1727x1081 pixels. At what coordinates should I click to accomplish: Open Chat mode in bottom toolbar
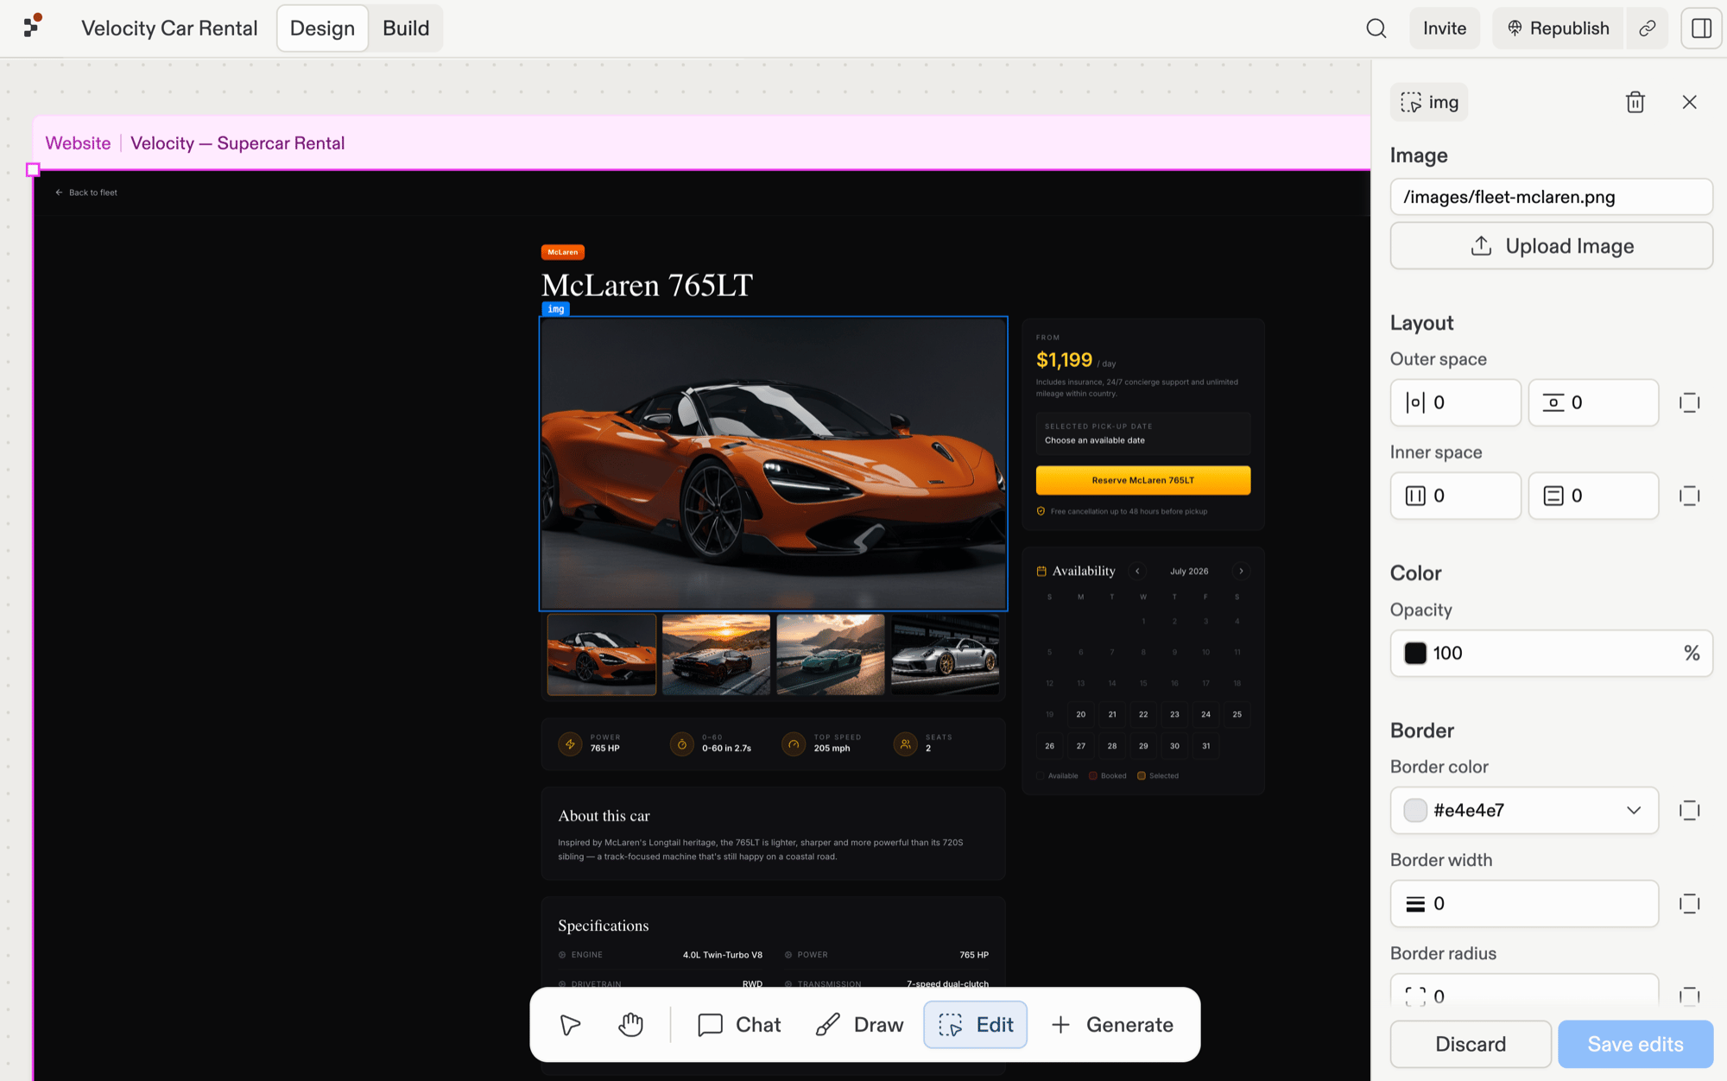point(739,1025)
